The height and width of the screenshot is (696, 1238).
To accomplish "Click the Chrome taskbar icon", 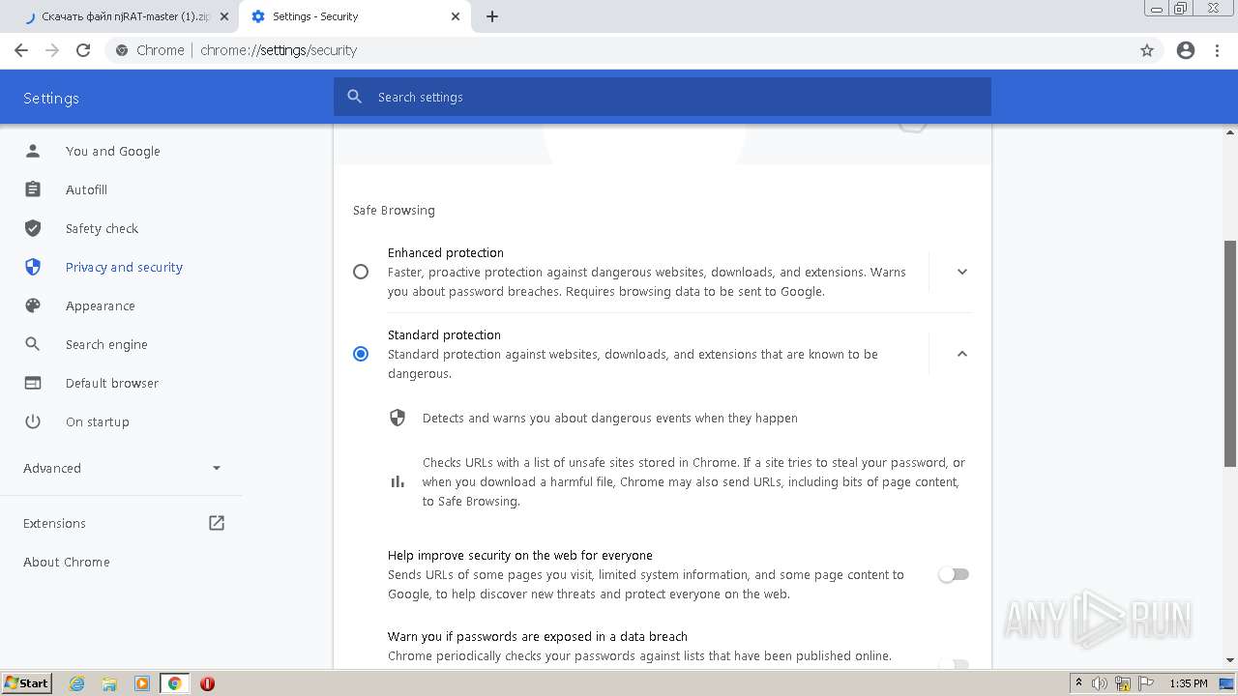I will 175,683.
